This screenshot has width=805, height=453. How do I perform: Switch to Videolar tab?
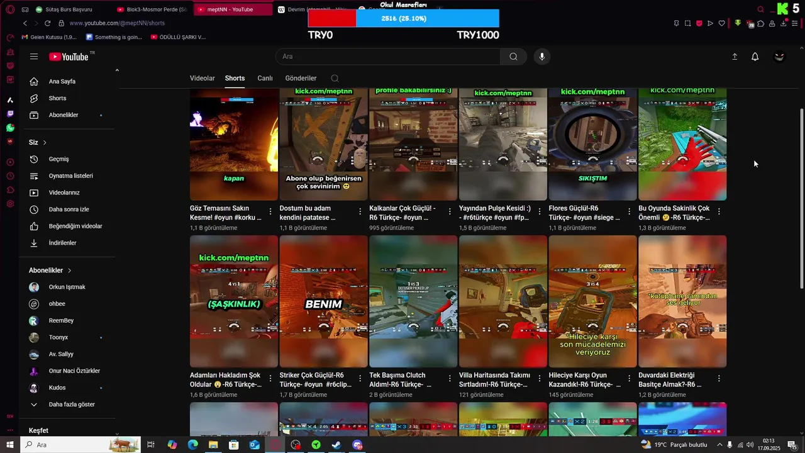pos(203,78)
